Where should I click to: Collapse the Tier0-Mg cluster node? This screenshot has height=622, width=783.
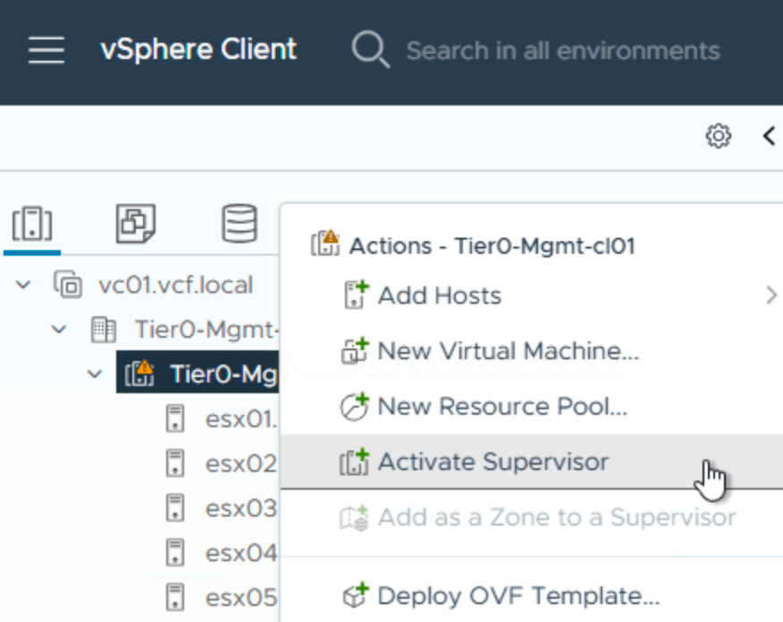pos(96,374)
